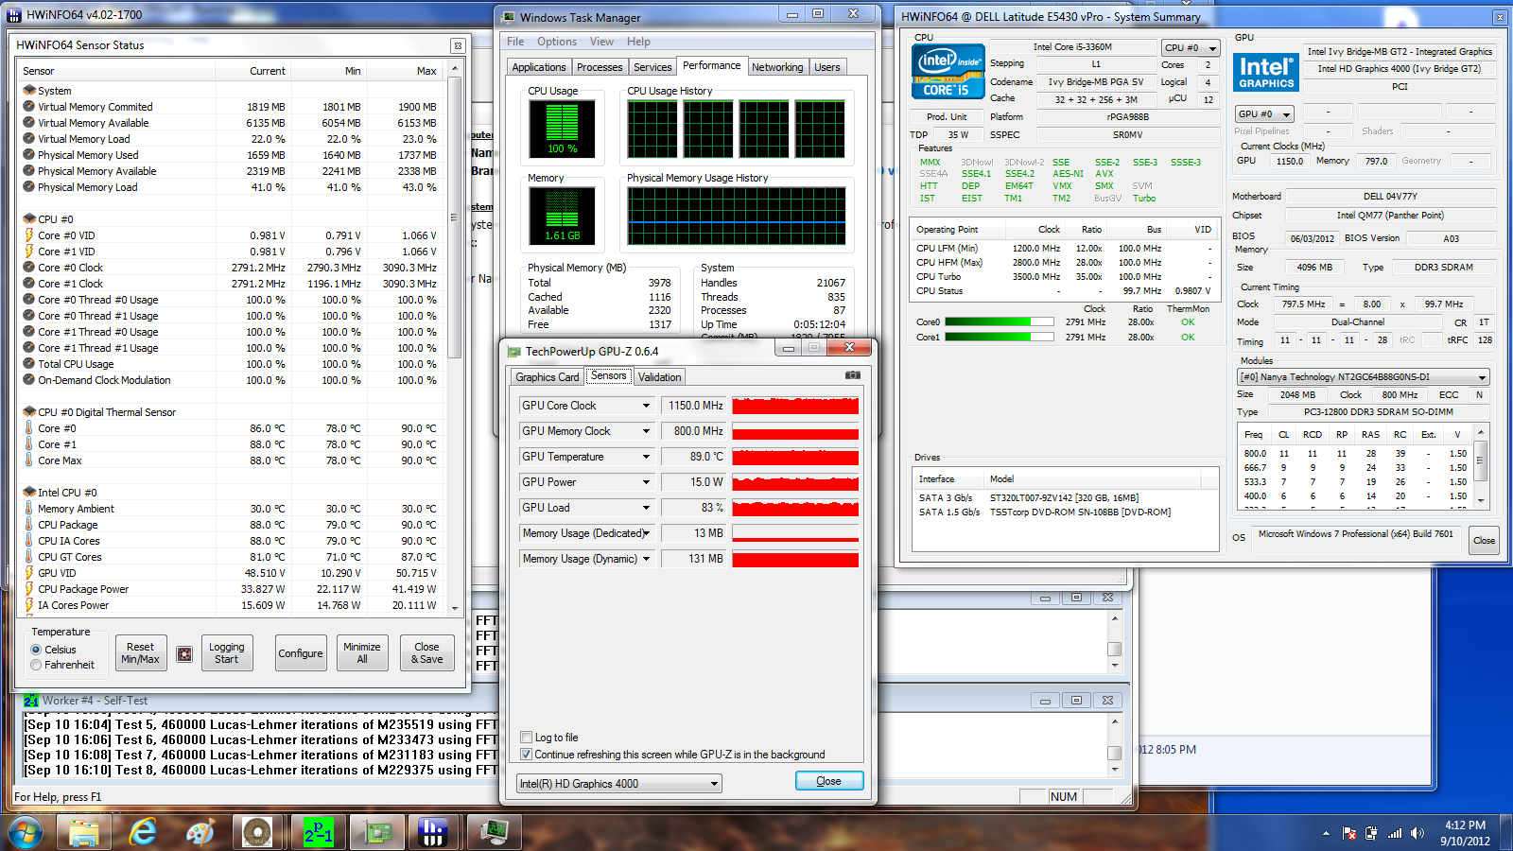Open the CPU #0 selector in System Summary
This screenshot has height=851, width=1513.
(1191, 48)
